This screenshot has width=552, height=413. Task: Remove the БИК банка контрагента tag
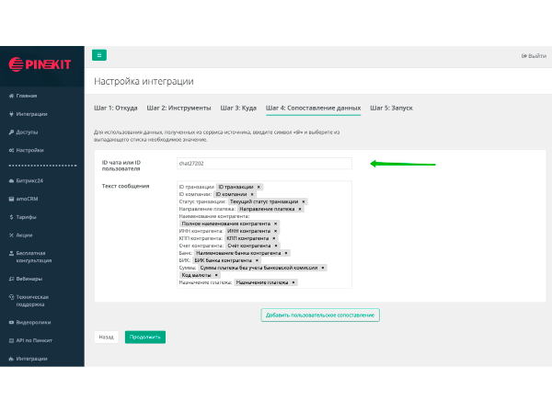click(258, 260)
